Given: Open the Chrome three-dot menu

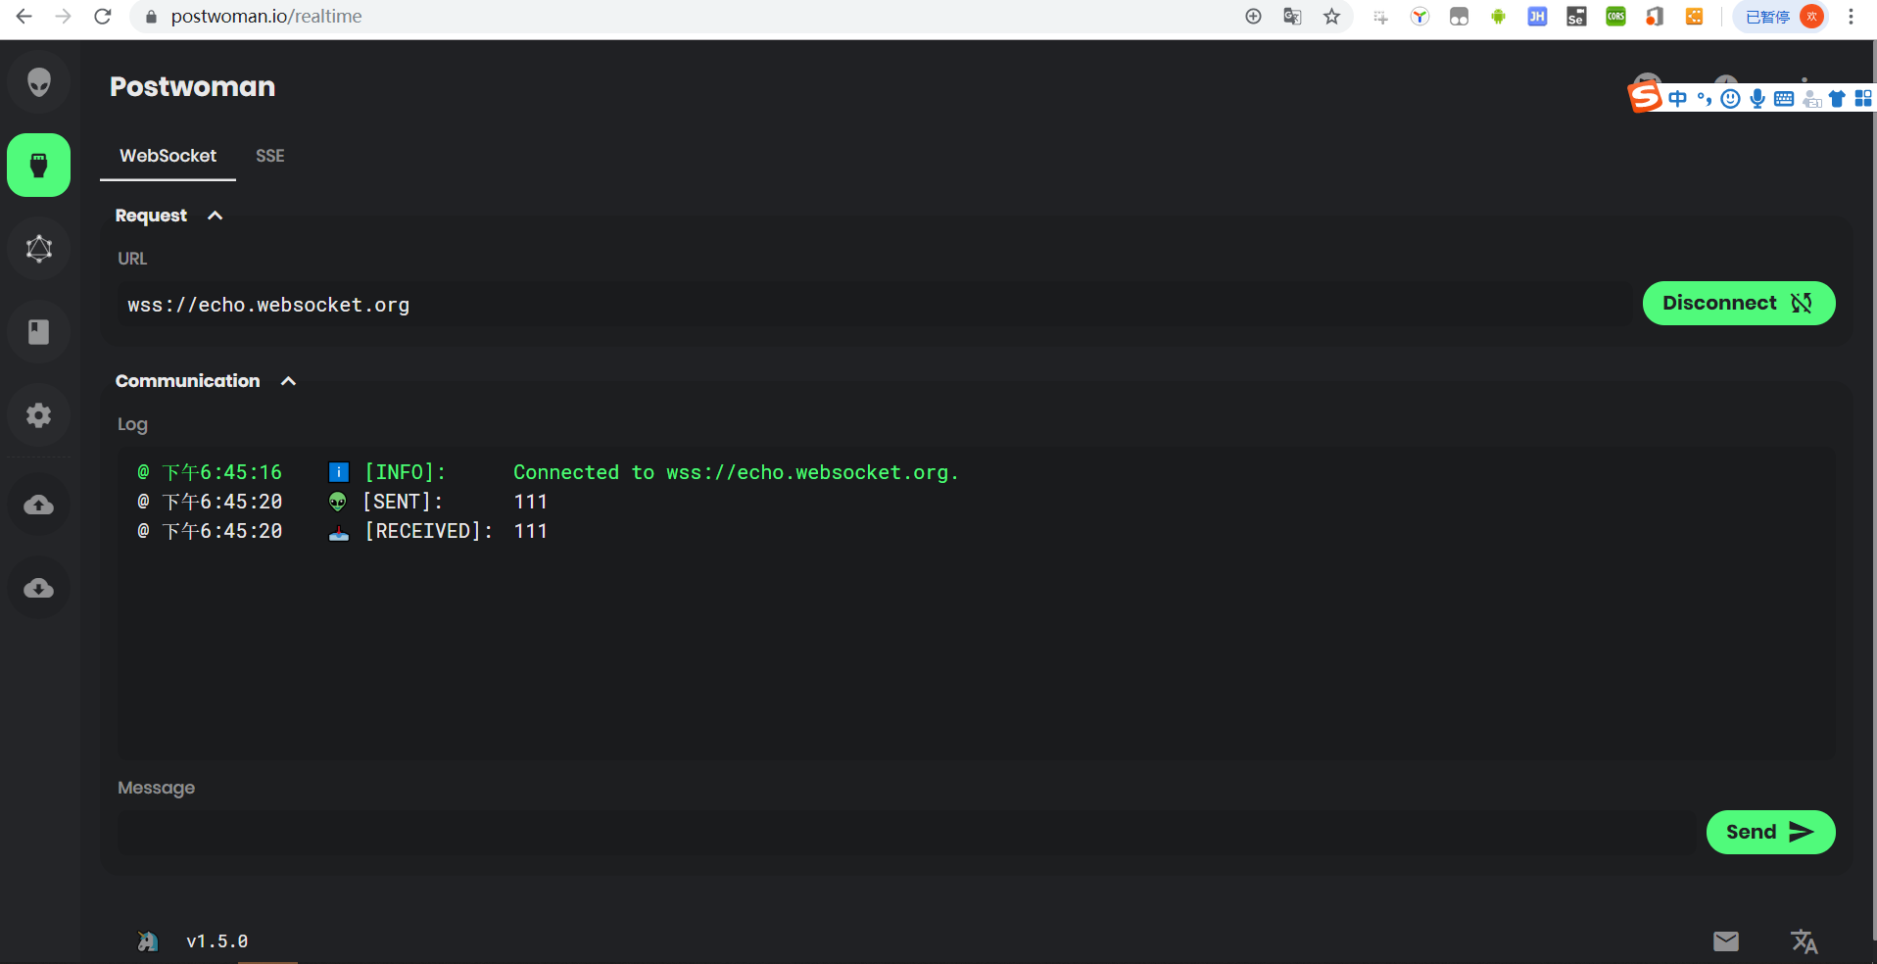Looking at the screenshot, I should click(x=1851, y=17).
